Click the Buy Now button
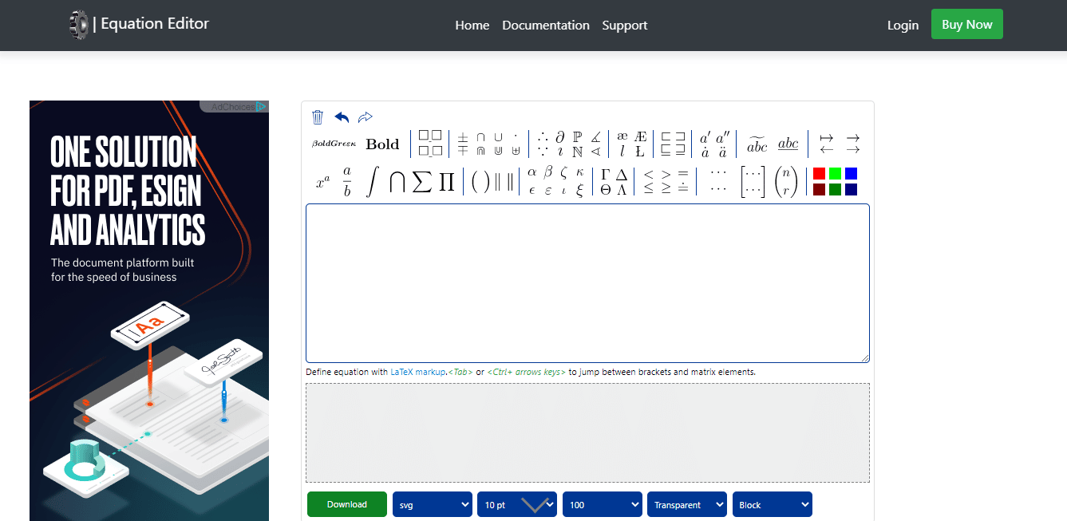The image size is (1067, 521). click(966, 25)
